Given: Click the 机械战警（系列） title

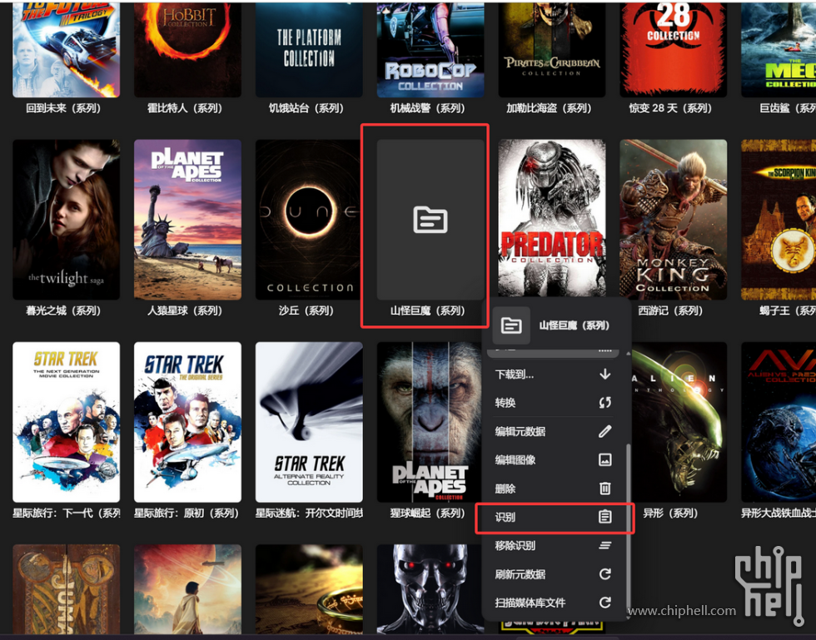Looking at the screenshot, I should click(x=428, y=108).
